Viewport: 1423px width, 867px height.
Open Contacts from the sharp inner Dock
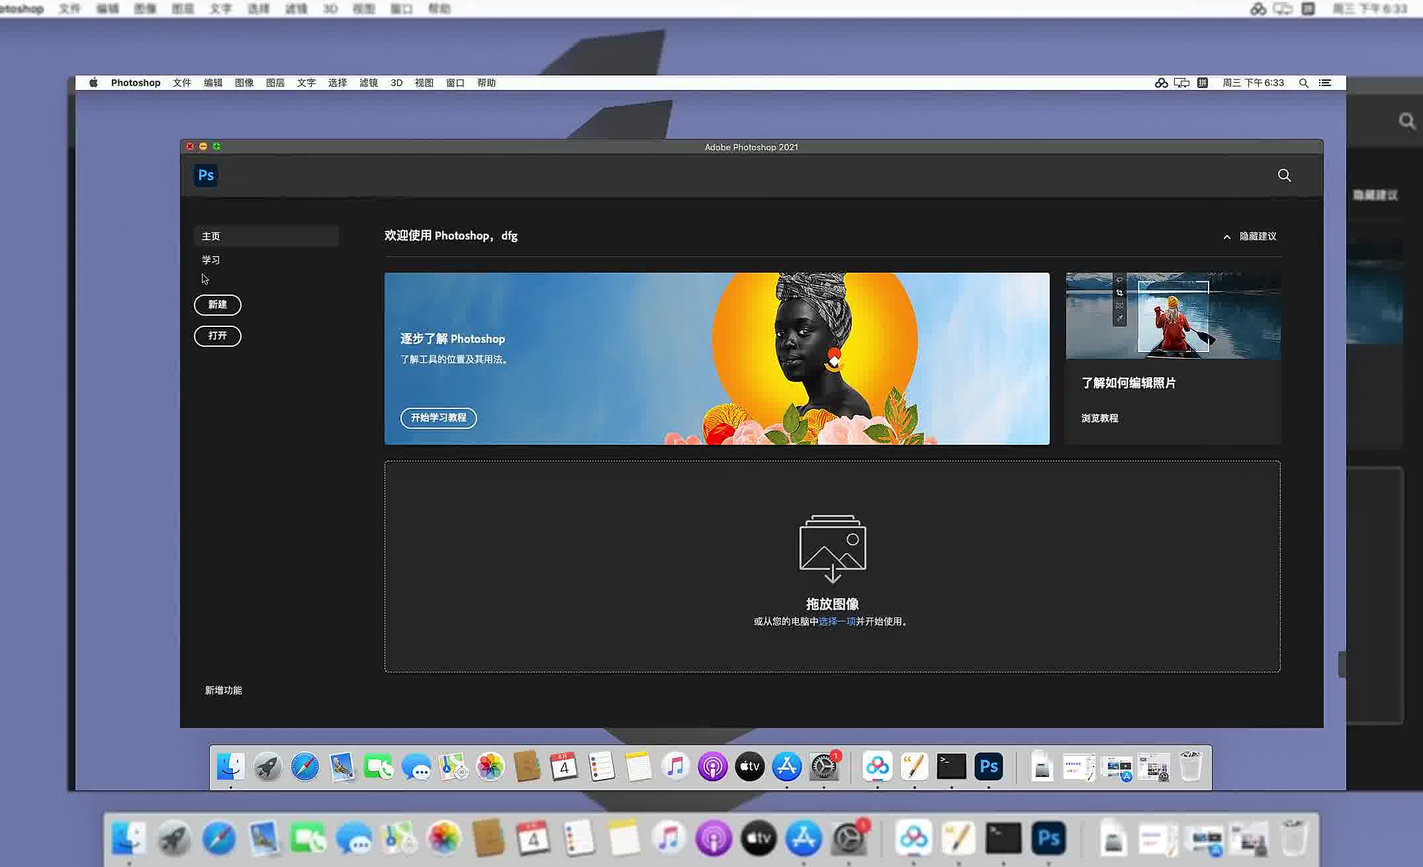[x=527, y=767]
